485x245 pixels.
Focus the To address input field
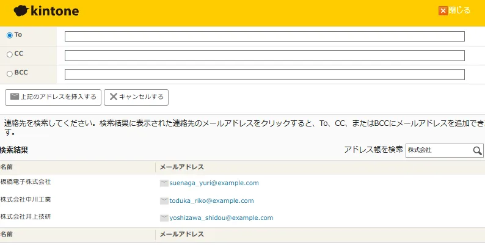(x=264, y=36)
